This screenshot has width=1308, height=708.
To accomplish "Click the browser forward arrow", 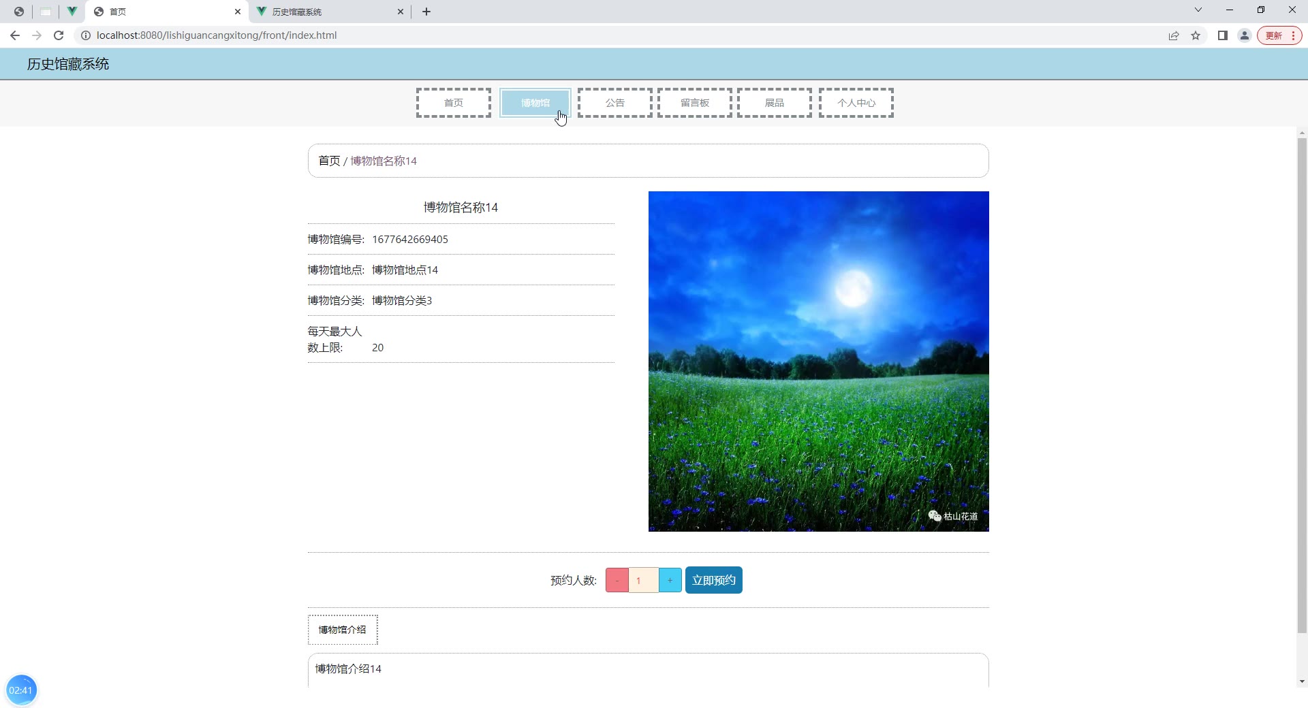I will coord(37,35).
